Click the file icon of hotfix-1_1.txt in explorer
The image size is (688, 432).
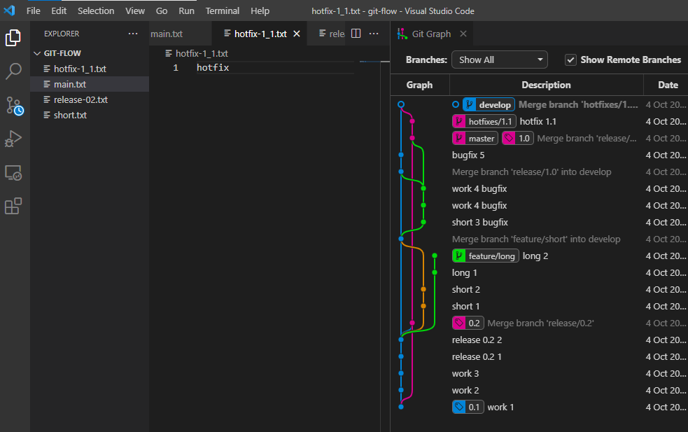pyautogui.click(x=47, y=69)
